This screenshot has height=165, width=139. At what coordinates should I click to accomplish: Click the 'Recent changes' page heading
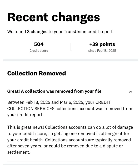[x=54, y=17]
